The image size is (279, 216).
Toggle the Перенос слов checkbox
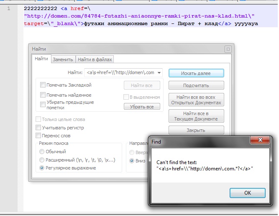[38, 136]
